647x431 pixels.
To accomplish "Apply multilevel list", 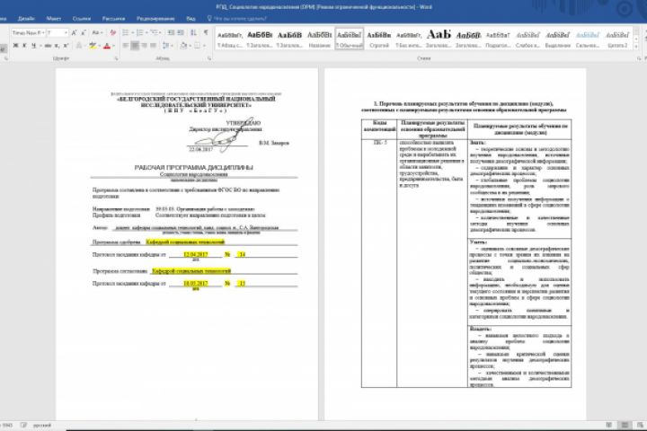I will click(154, 32).
